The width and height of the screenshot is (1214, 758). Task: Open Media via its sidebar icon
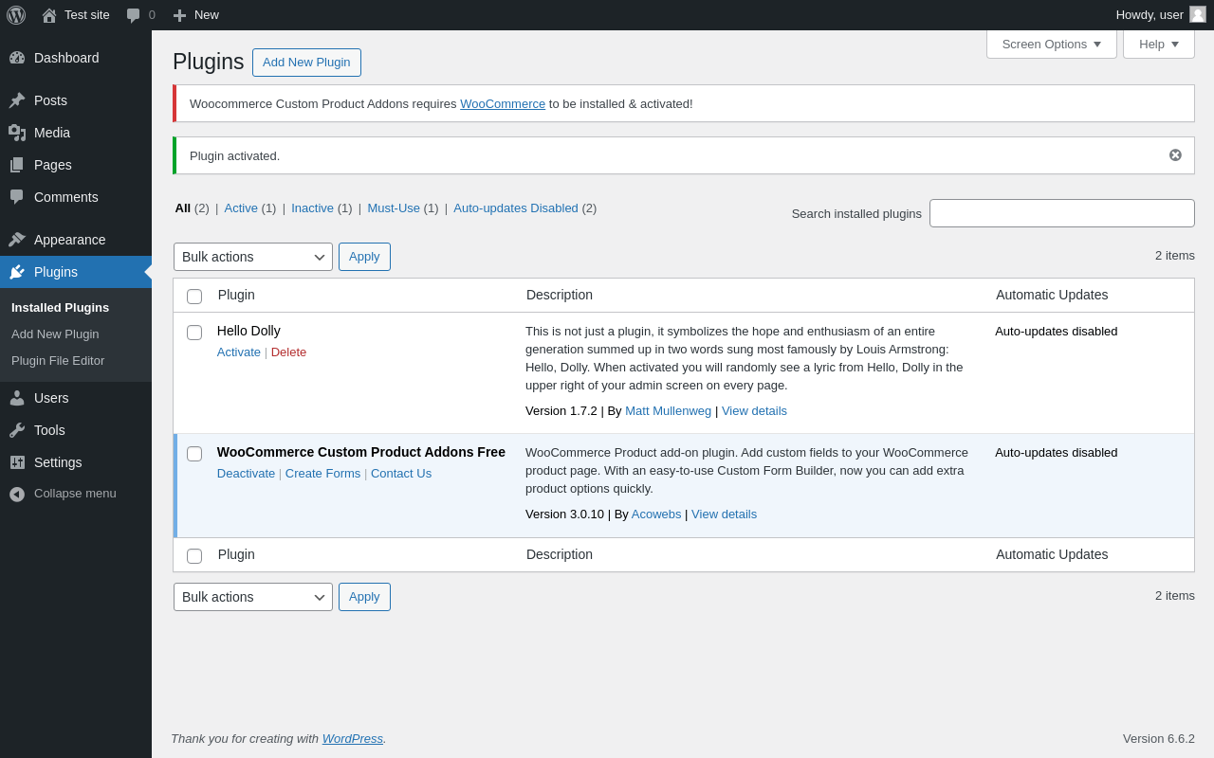tap(17, 133)
